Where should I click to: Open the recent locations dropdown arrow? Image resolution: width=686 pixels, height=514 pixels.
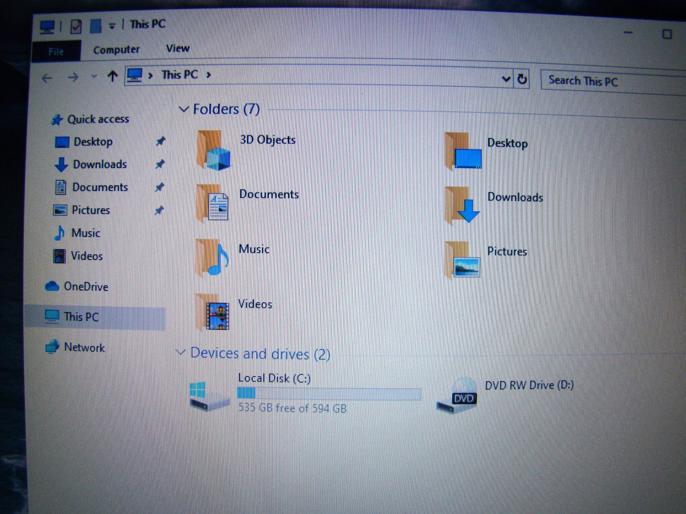coord(94,77)
